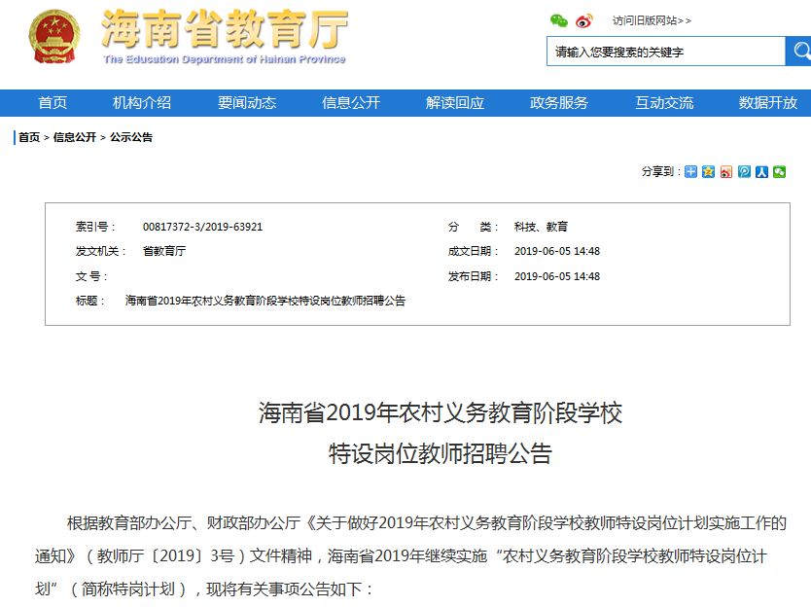Select the category value 科技、教育
The width and height of the screenshot is (811, 607).
pos(541,227)
